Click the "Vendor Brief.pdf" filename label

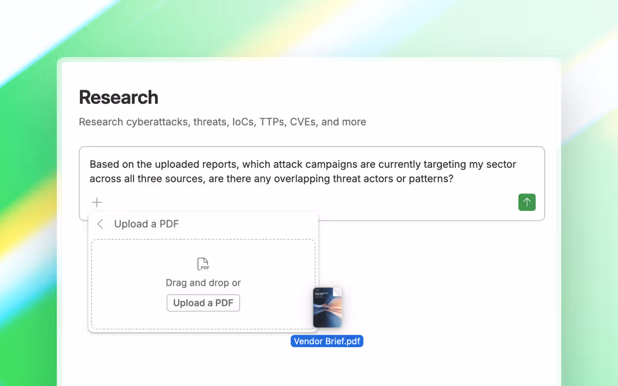[327, 341]
